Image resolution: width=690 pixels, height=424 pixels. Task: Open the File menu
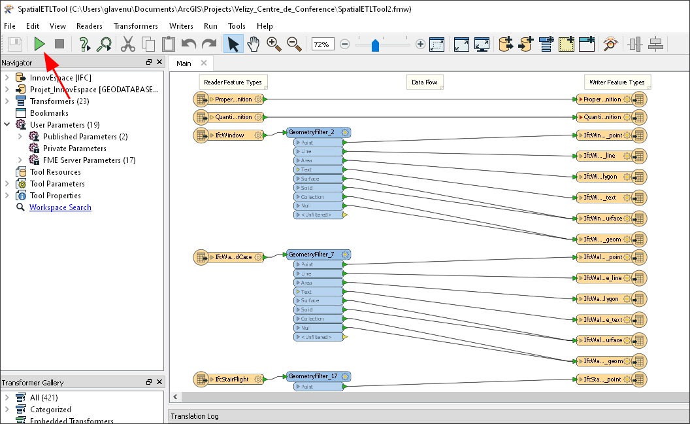10,26
